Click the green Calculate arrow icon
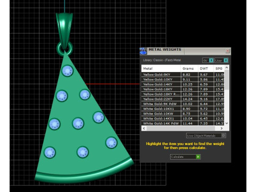This screenshot has width=256, height=192. click(198, 157)
